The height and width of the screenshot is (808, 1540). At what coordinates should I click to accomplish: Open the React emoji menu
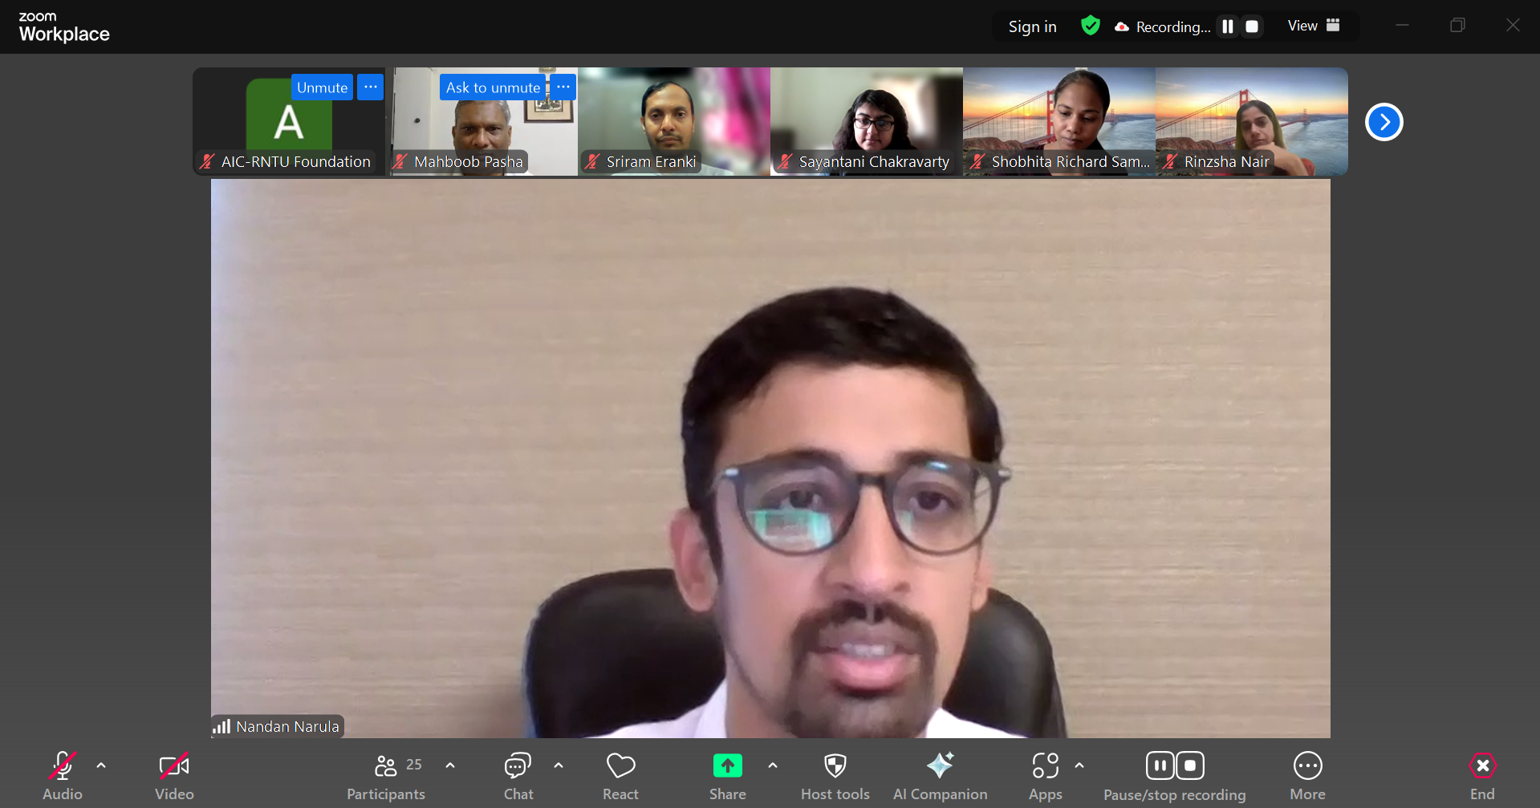(620, 775)
